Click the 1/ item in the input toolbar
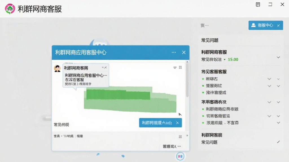Viewport: 289px width, 162px height. pyautogui.click(x=68, y=136)
